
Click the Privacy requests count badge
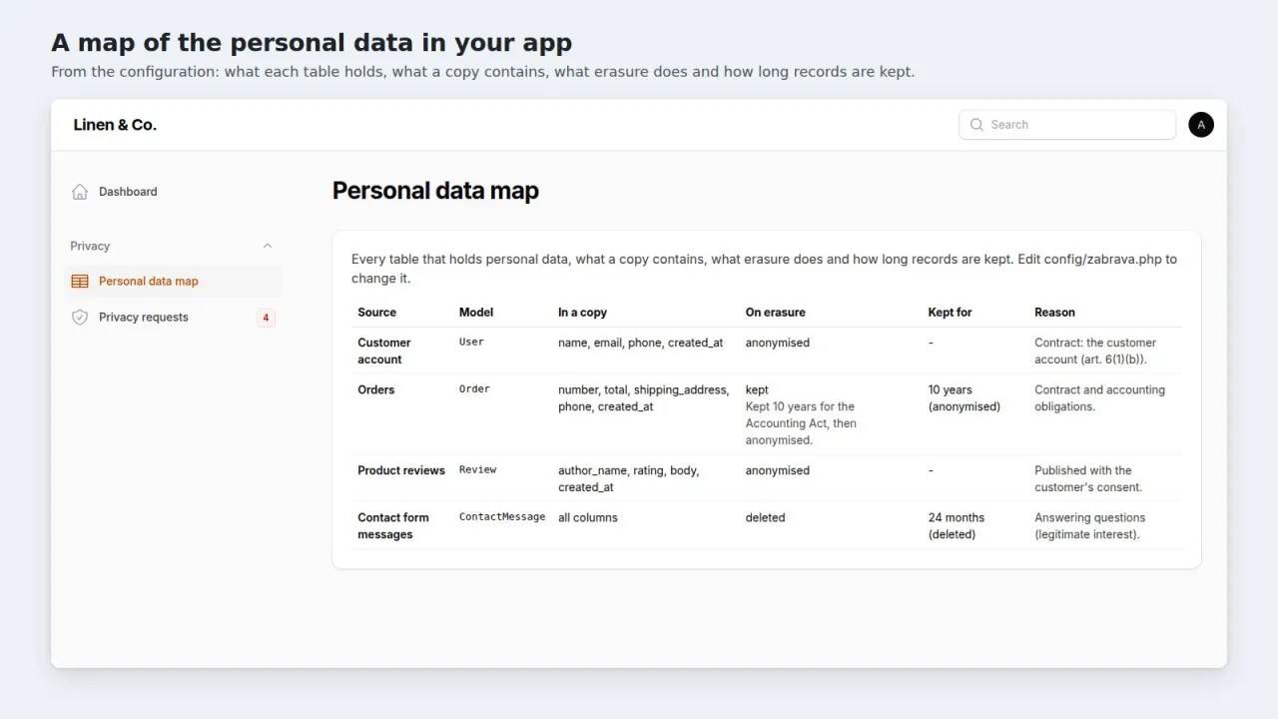point(266,318)
